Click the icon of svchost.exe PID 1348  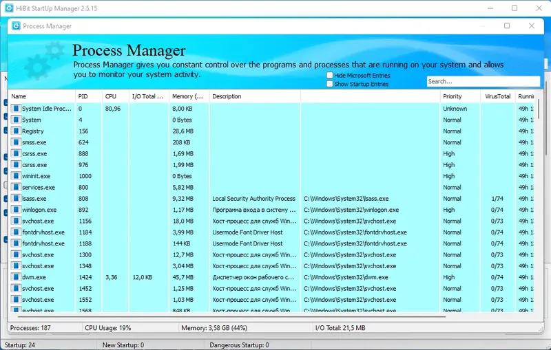pos(15,265)
